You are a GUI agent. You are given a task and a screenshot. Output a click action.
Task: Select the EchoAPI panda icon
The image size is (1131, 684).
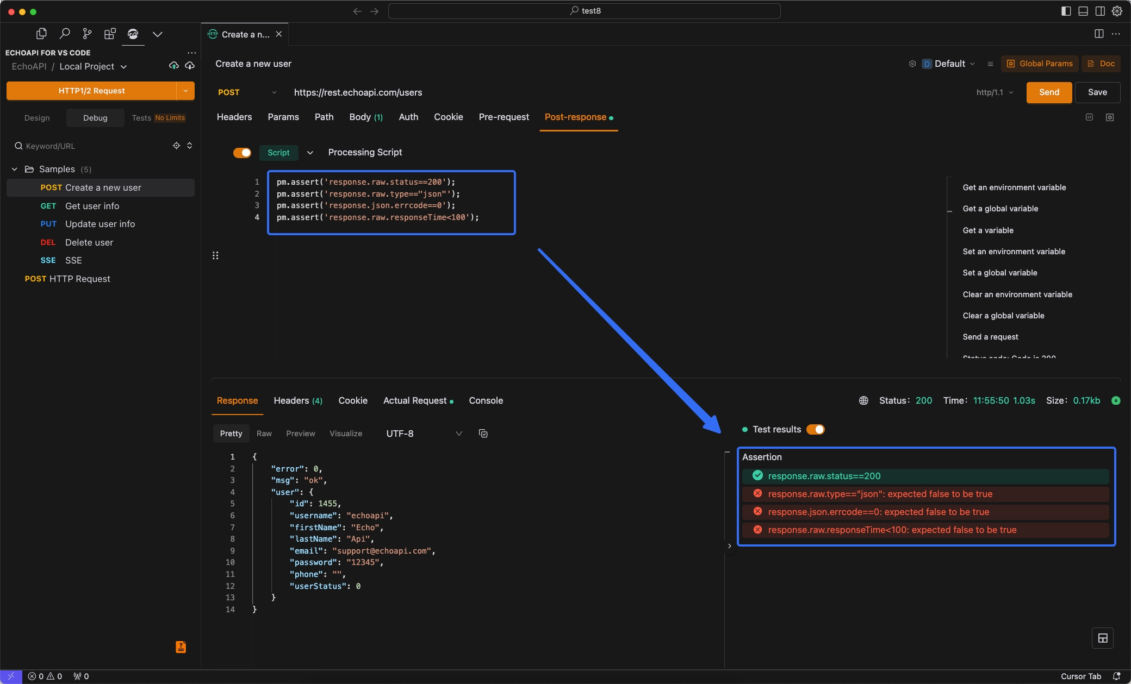133,34
